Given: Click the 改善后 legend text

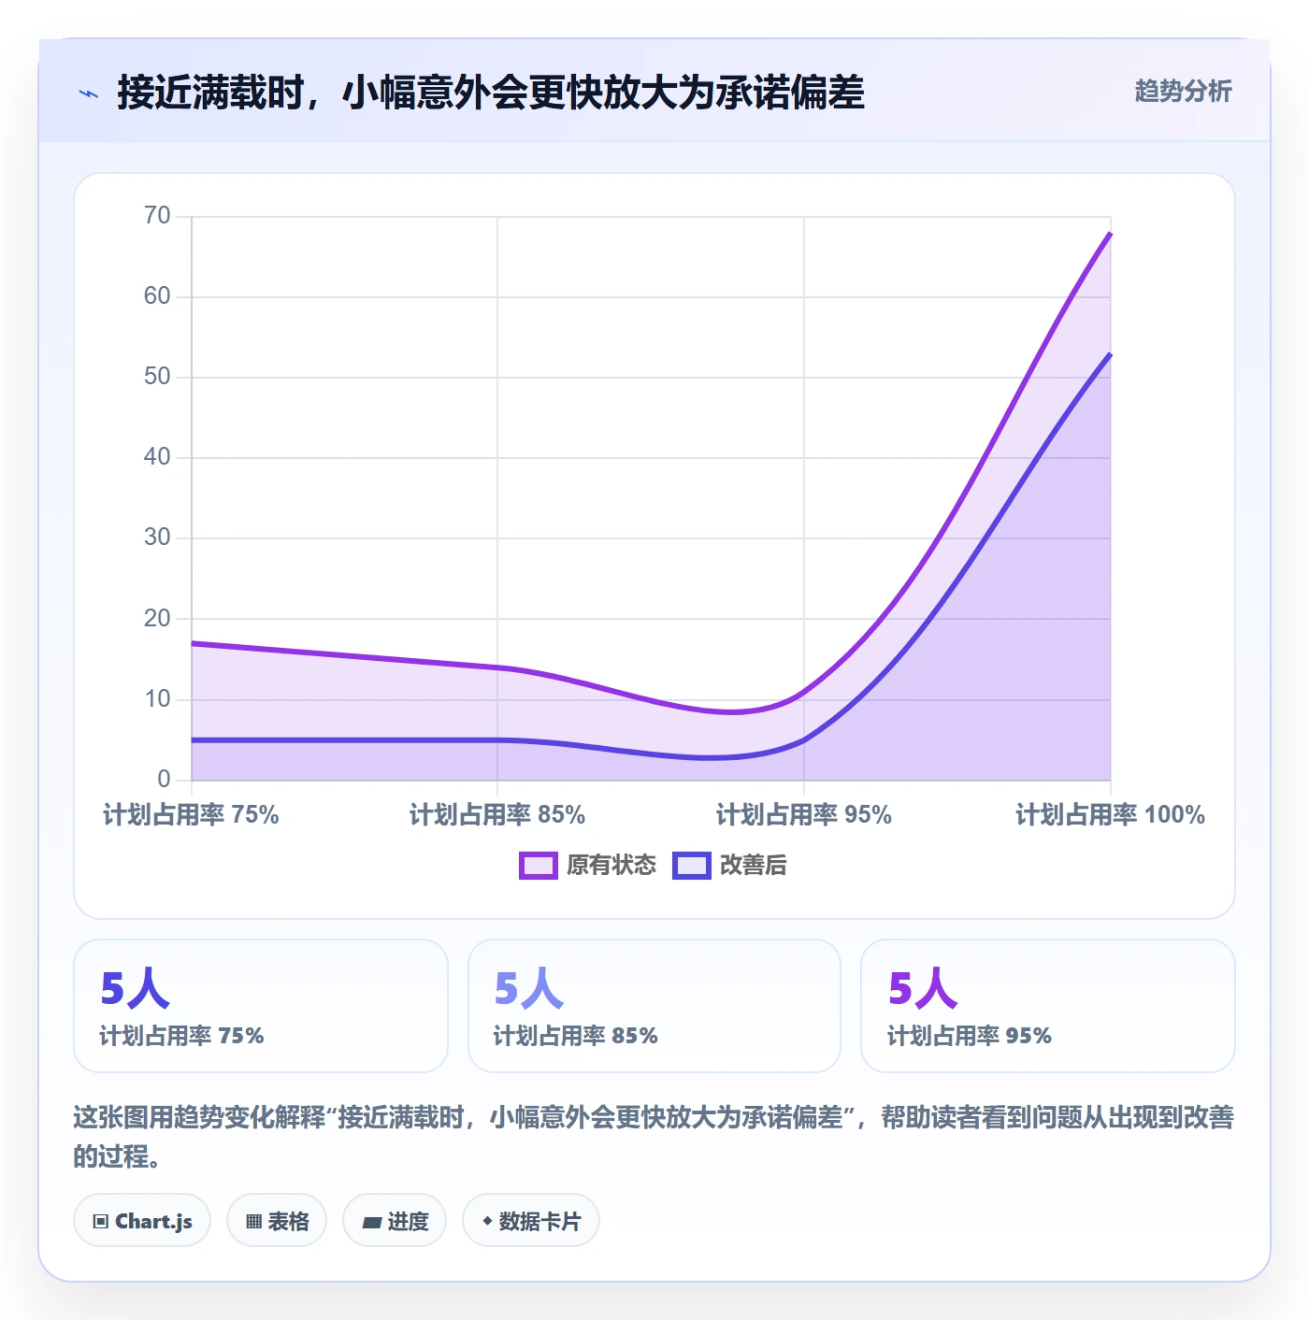Looking at the screenshot, I should (x=754, y=866).
